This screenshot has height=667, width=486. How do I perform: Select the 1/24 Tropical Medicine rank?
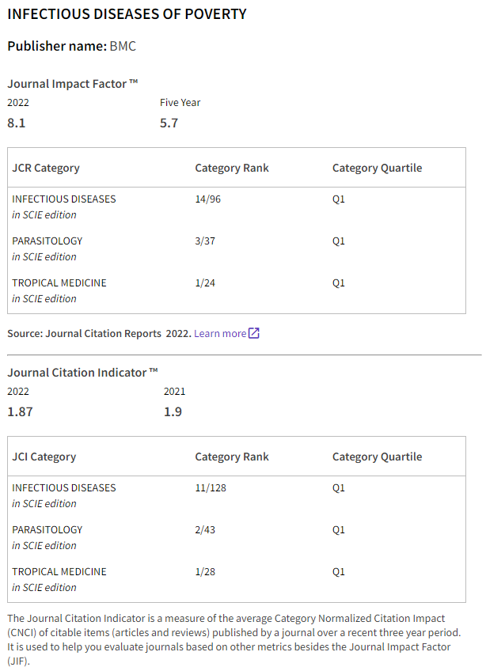tap(205, 282)
